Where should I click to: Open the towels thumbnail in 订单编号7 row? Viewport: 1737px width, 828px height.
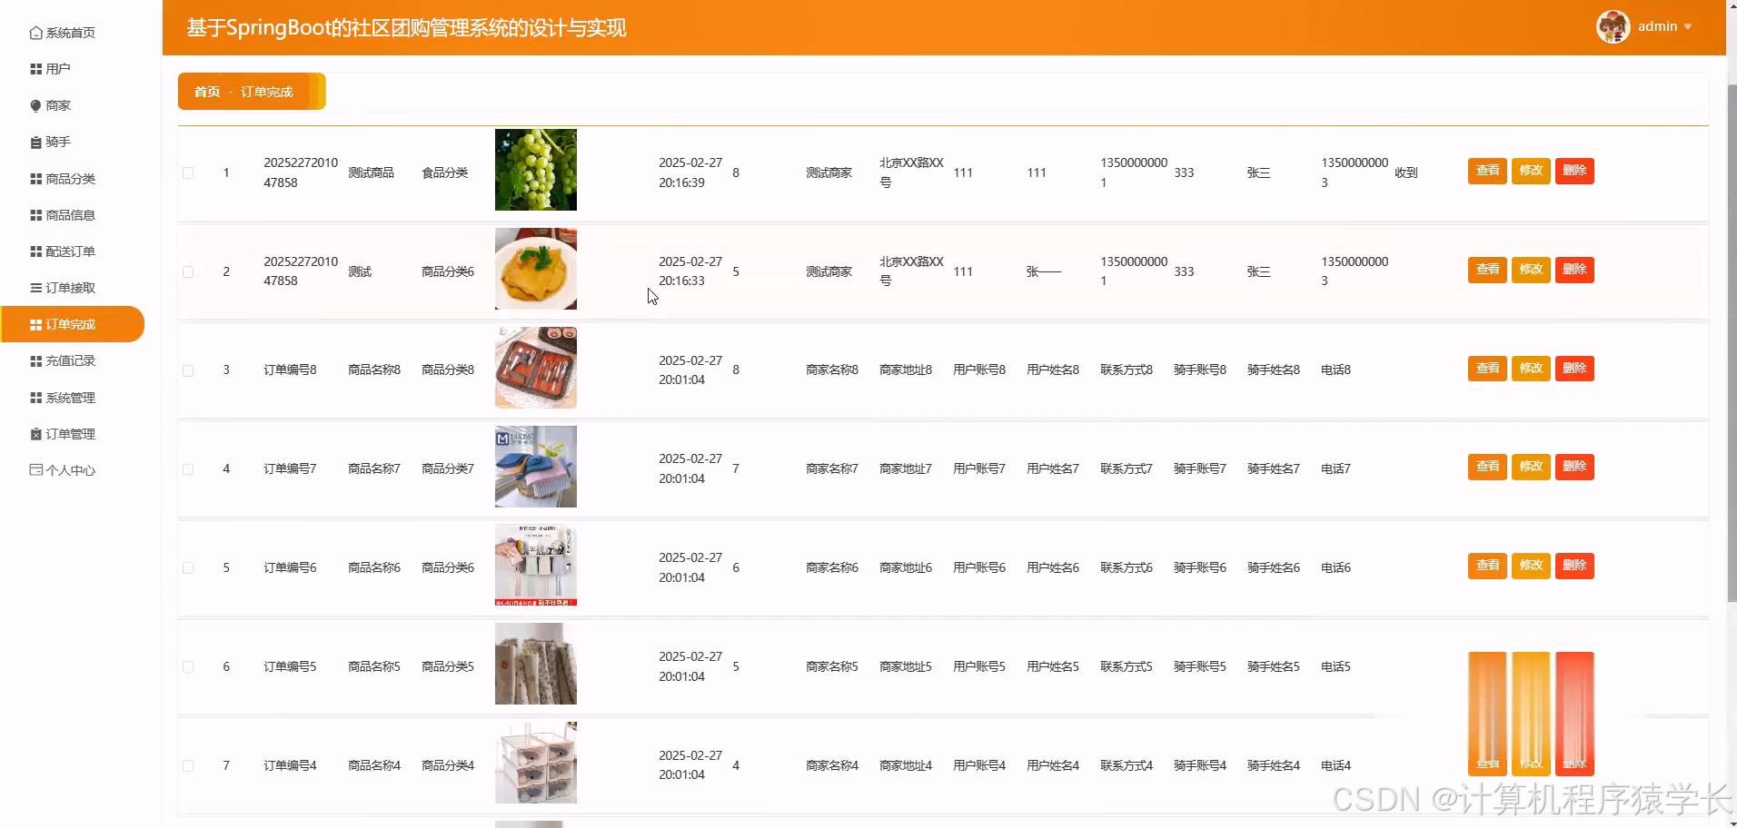point(536,467)
